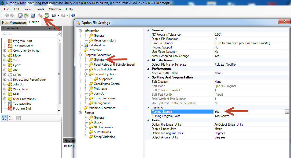Image resolution: width=291 pixels, height=158 pixels.
Task: Collapse the Program Generation tree section
Action: click(80, 55)
